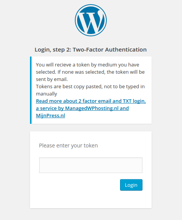Screen dimensions: 182x220
Task: Click the word 'token' in the field label
Action: (x=91, y=146)
